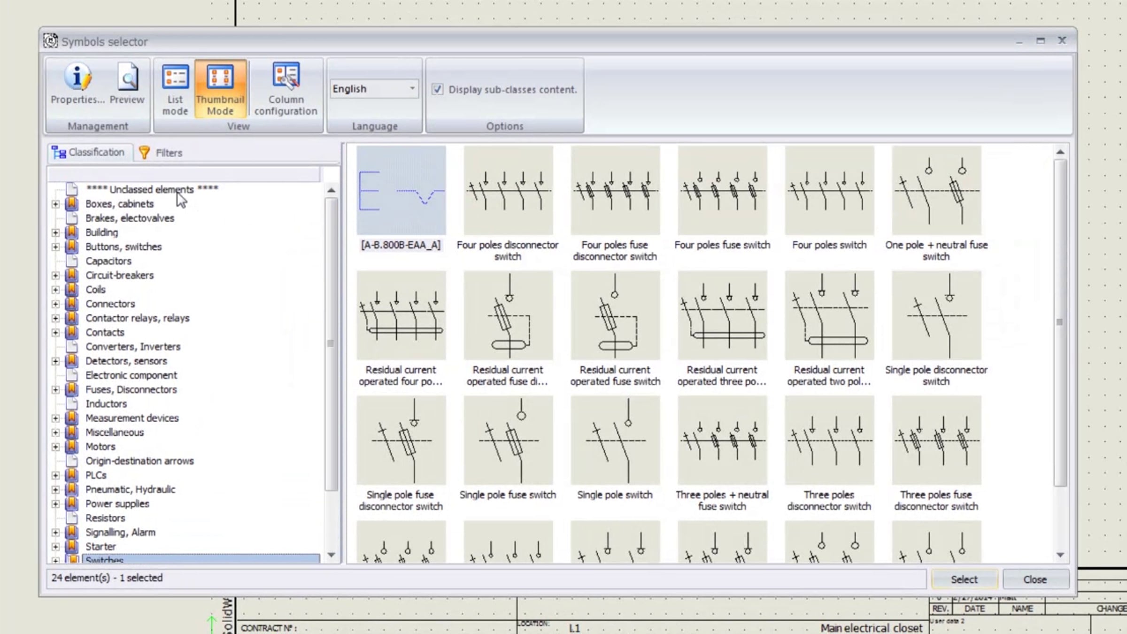Screen dimensions: 1127x634
Task: Select Measurement devices class
Action: pos(132,418)
